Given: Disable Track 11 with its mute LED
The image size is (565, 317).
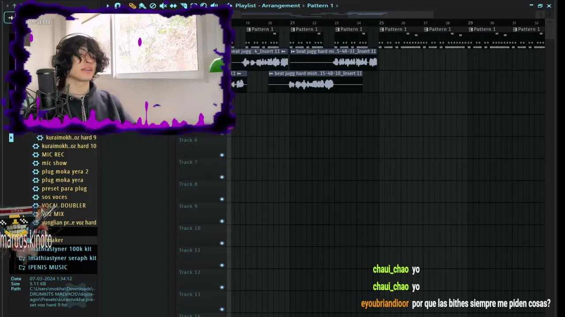Looking at the screenshot, I should pyautogui.click(x=222, y=265).
